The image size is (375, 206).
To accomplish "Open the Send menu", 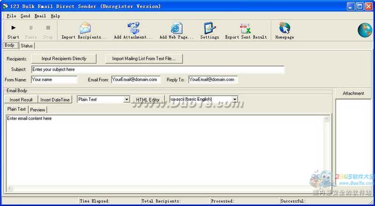I will (25, 16).
